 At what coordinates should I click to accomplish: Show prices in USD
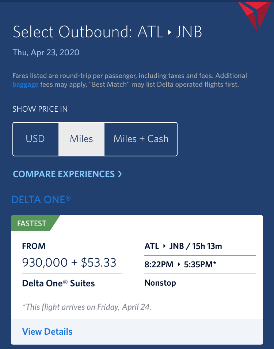tap(35, 139)
